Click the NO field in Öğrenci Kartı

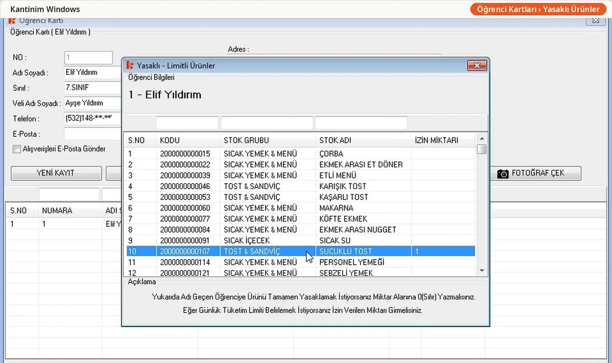tap(89, 58)
